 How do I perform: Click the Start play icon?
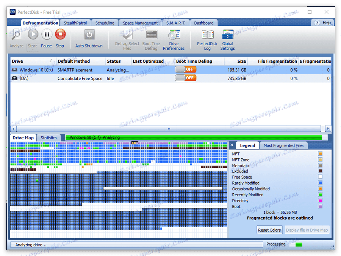coord(33,35)
